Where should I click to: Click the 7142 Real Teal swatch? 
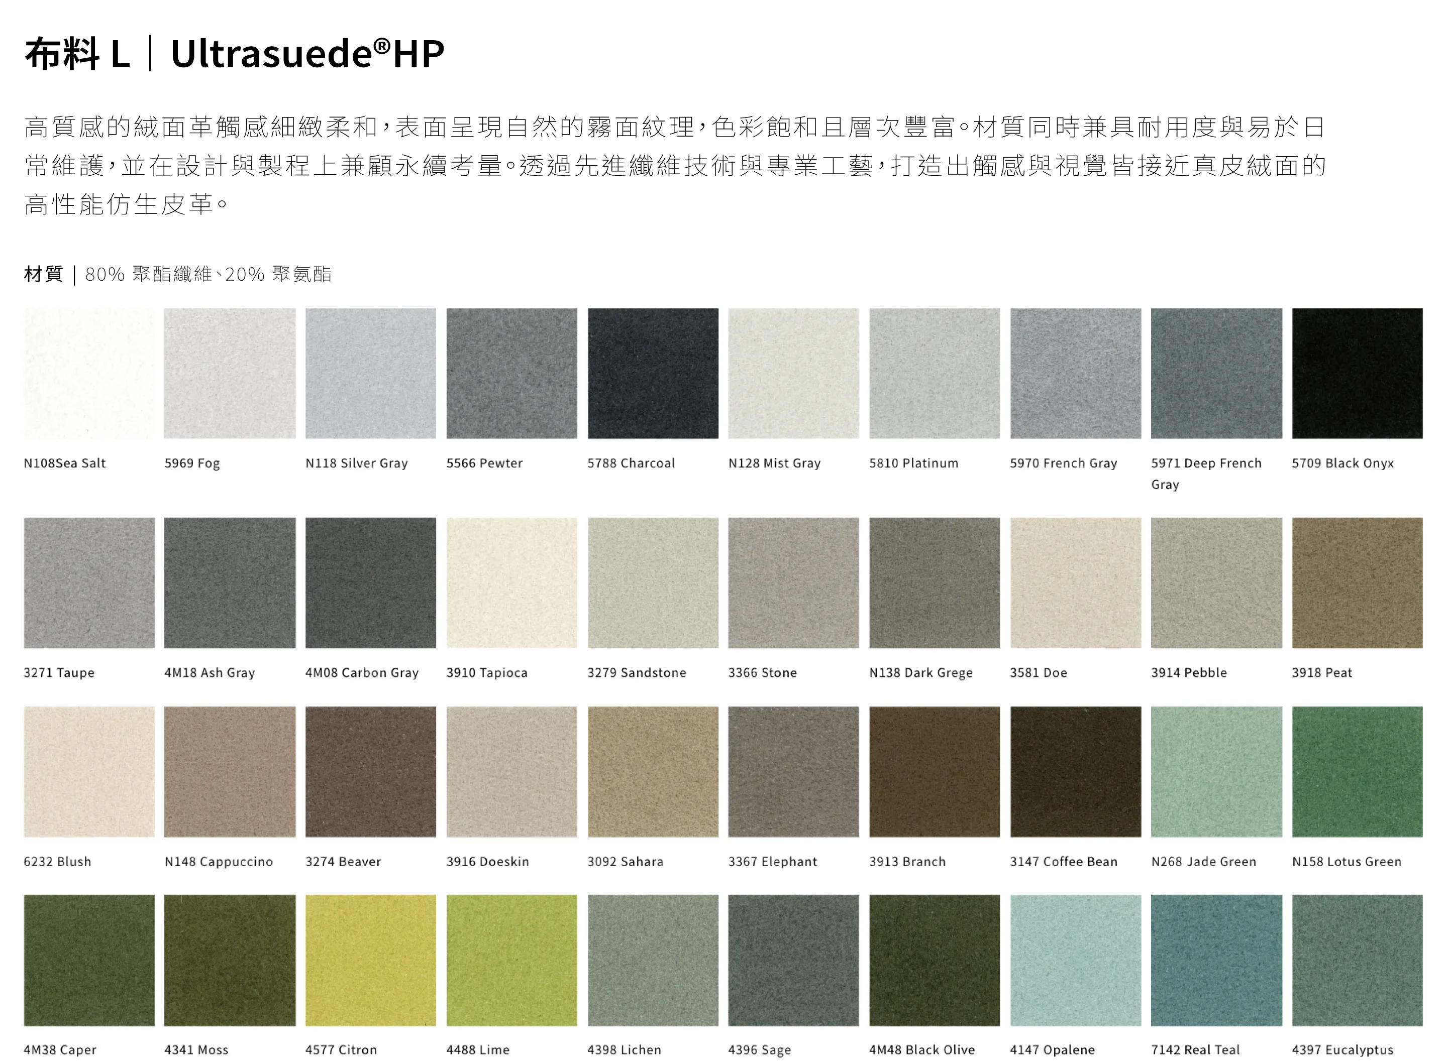click(1216, 960)
